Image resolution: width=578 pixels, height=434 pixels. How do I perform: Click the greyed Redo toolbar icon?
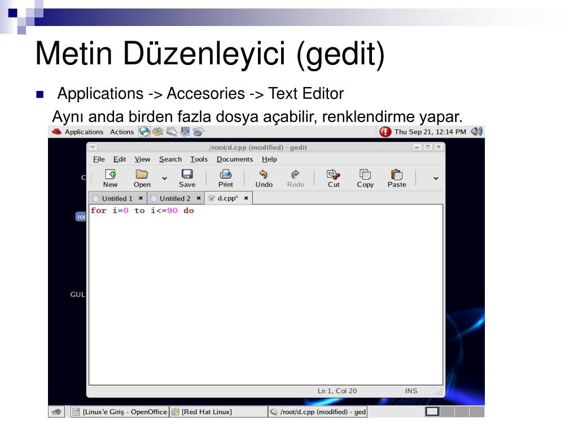click(295, 178)
